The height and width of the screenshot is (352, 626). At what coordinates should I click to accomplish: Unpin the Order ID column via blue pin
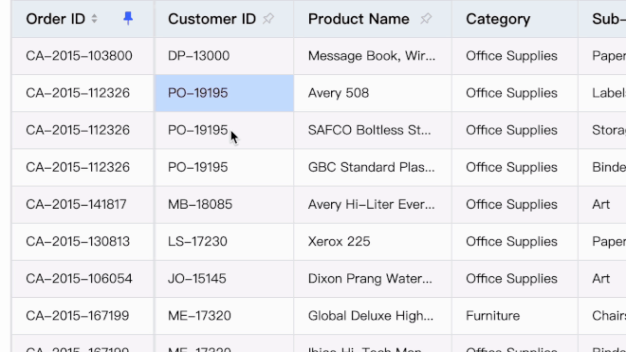(x=128, y=18)
